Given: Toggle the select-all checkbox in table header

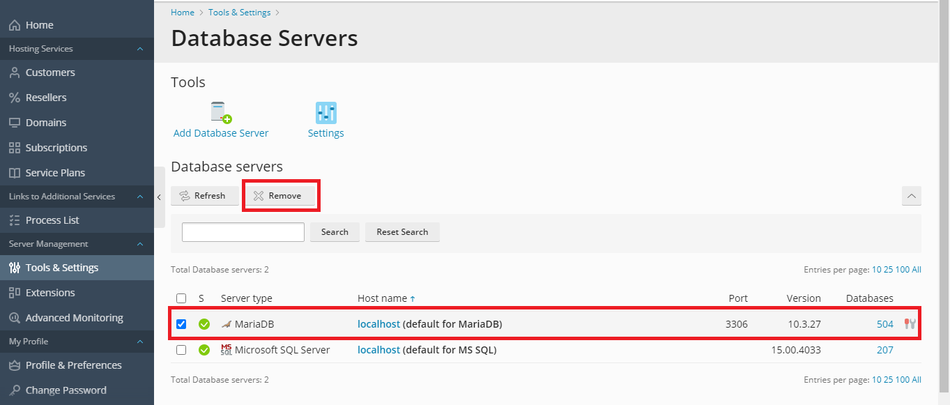Looking at the screenshot, I should [181, 298].
